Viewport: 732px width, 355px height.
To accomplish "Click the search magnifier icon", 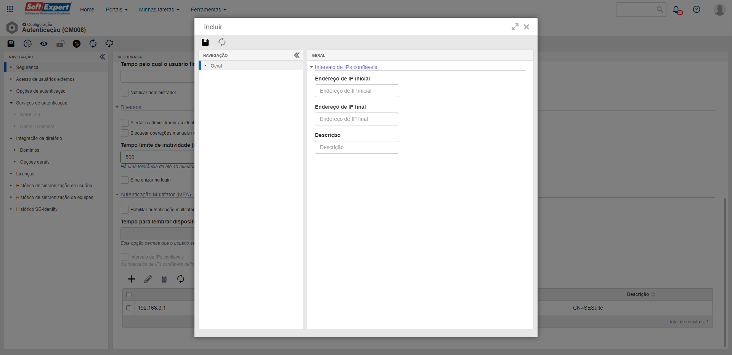I will pyautogui.click(x=660, y=10).
